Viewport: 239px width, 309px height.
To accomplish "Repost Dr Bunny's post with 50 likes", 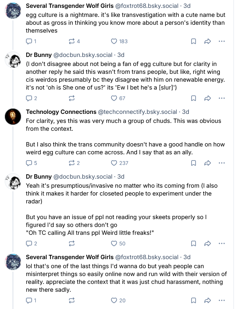I will click(x=72, y=243).
